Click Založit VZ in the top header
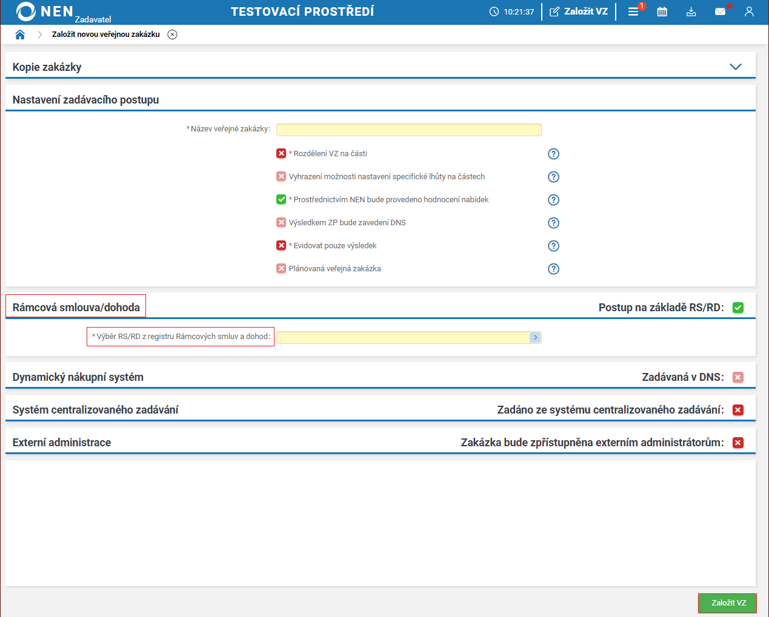Screen dimensions: 769x617 (579, 12)
